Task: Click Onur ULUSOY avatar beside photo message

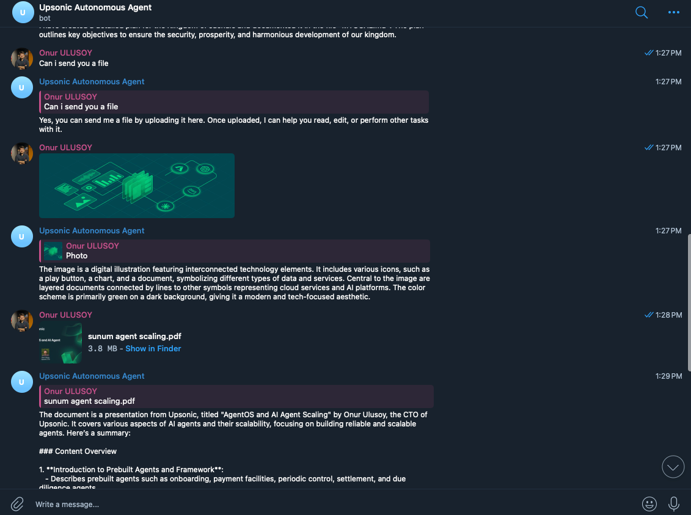Action: pyautogui.click(x=22, y=153)
